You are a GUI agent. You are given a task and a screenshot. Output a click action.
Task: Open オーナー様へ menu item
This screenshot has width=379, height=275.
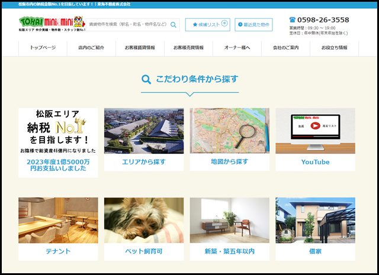(237, 48)
